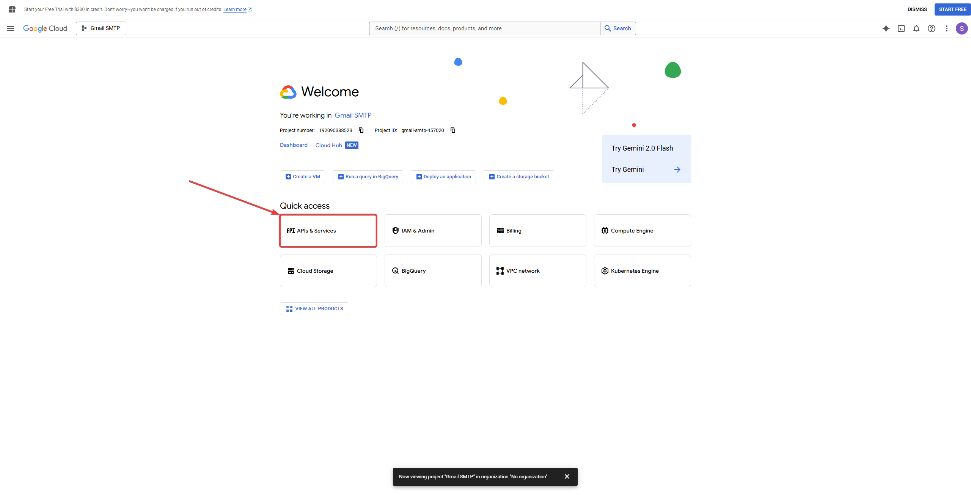The image size is (971, 495).
Task: Close the project notification toast
Action: [x=567, y=477]
